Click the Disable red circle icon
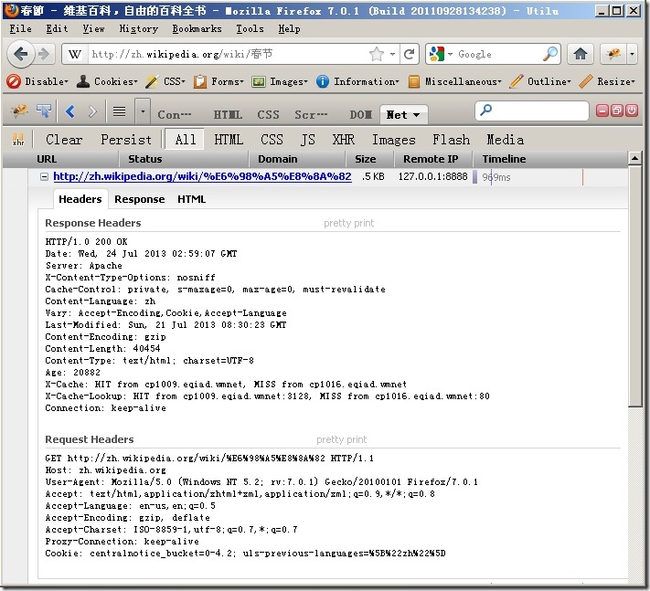Screen dimensions: 650x591 pos(14,81)
